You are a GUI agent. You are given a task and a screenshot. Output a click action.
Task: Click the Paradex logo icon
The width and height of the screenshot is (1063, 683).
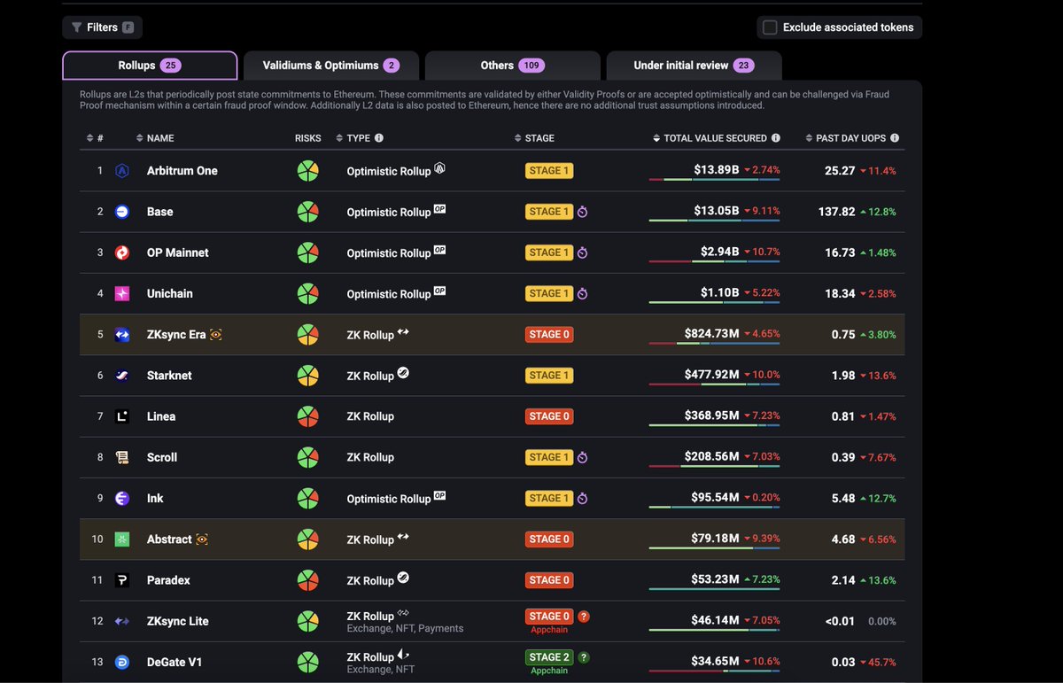[x=122, y=580]
